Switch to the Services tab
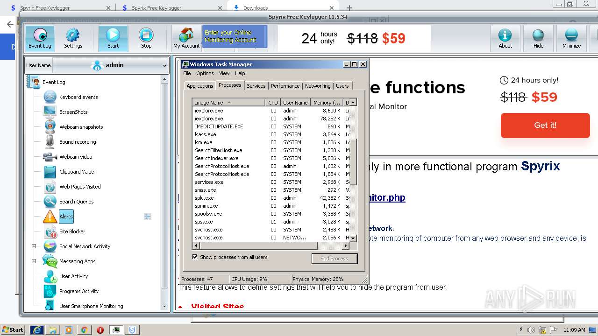598x336 pixels. 256,86
